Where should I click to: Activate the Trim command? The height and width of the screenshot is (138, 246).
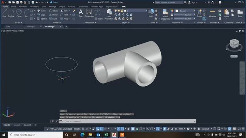(x=64, y=11)
